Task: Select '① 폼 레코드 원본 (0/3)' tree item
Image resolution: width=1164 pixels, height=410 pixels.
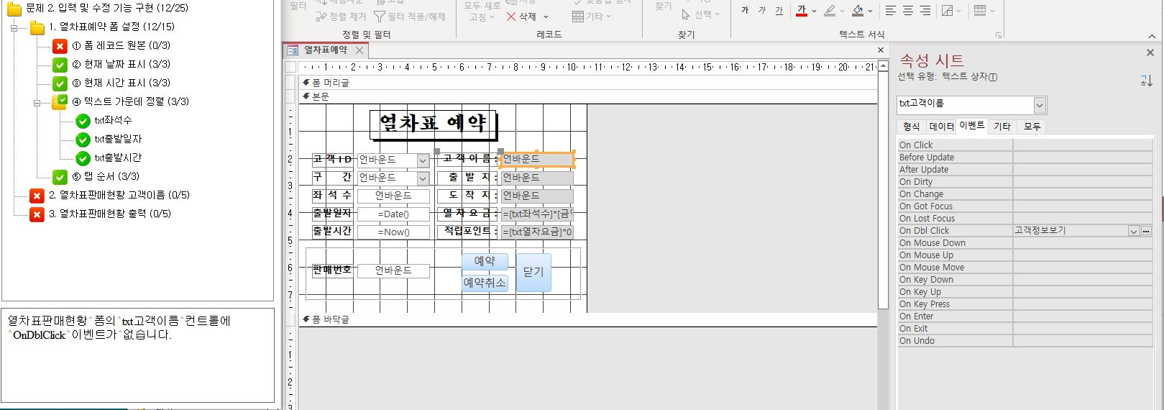Action: 121,45
